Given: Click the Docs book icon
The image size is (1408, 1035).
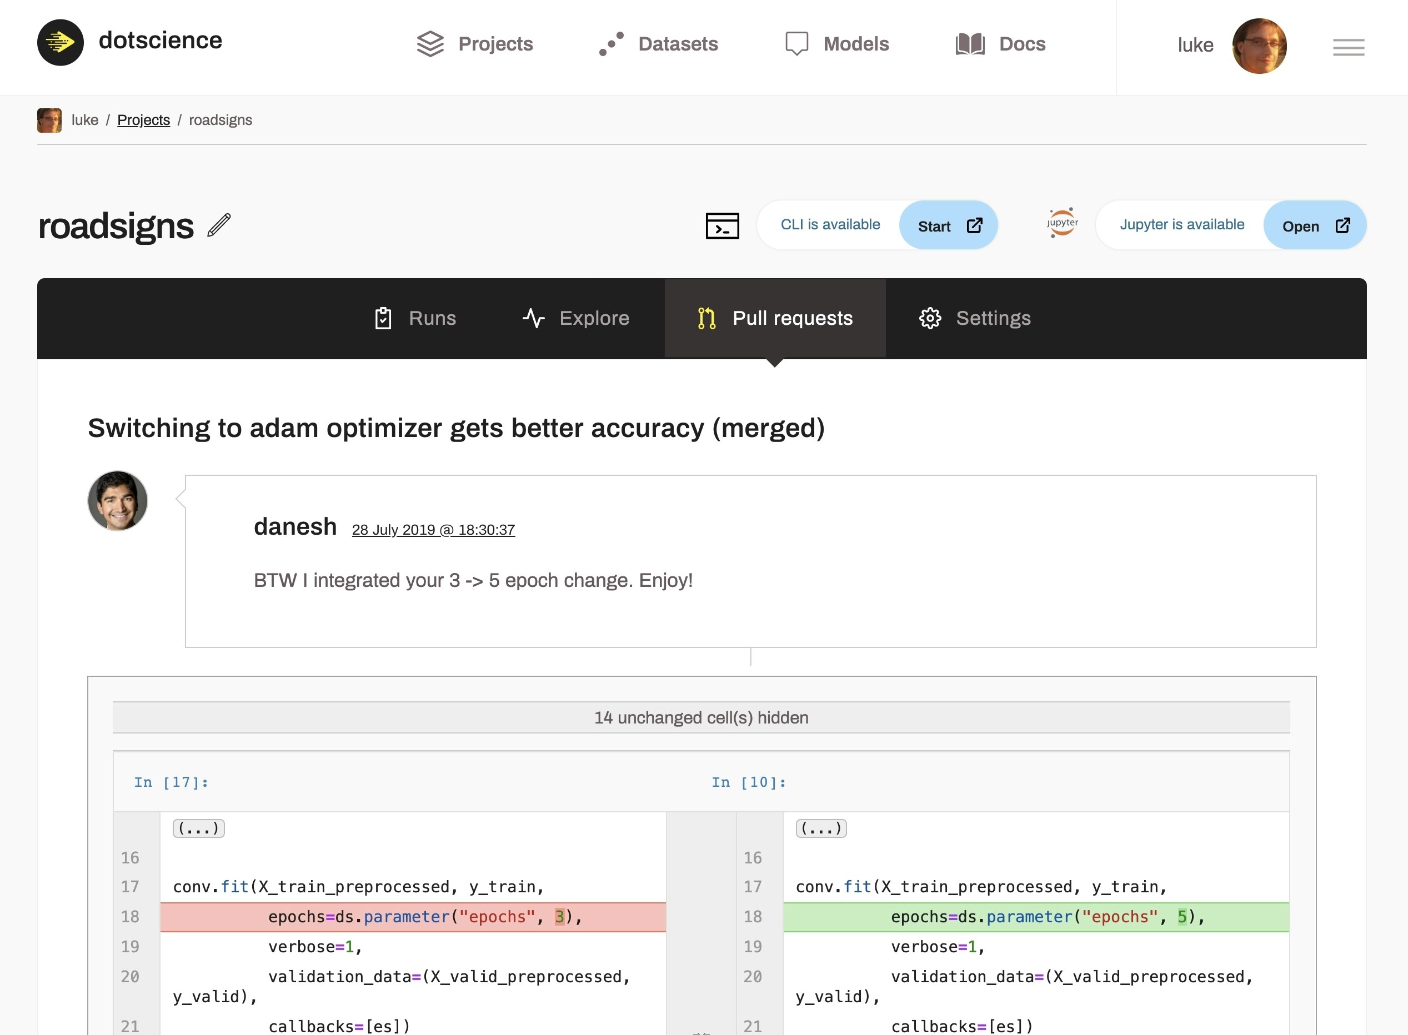Looking at the screenshot, I should tap(970, 44).
